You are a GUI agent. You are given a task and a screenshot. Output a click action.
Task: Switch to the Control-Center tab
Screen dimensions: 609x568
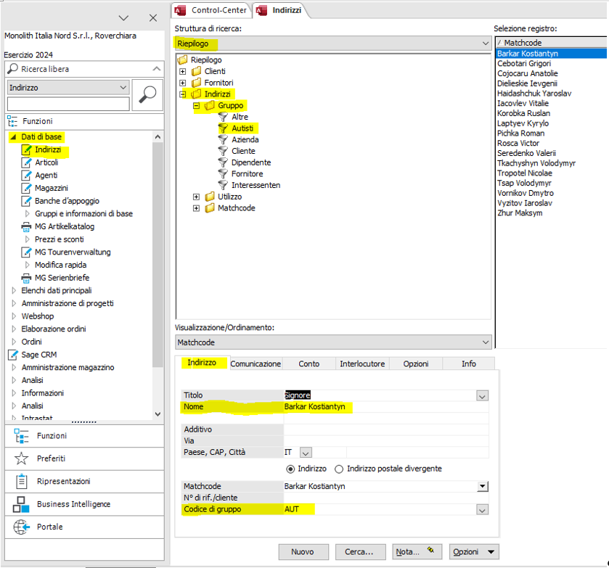(x=213, y=10)
